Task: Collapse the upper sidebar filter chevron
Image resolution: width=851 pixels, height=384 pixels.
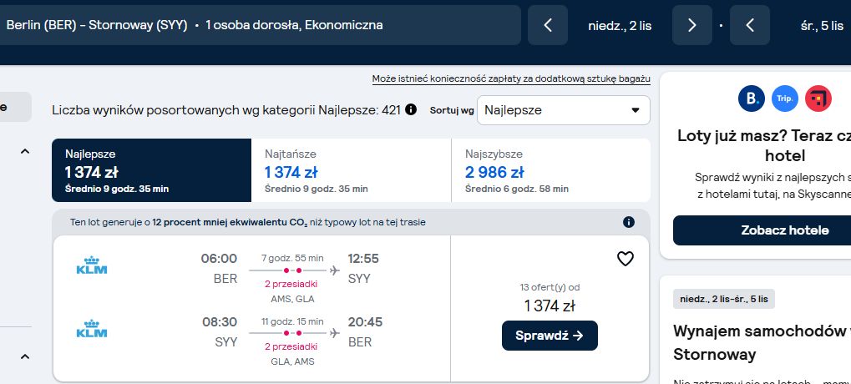Action: point(24,151)
